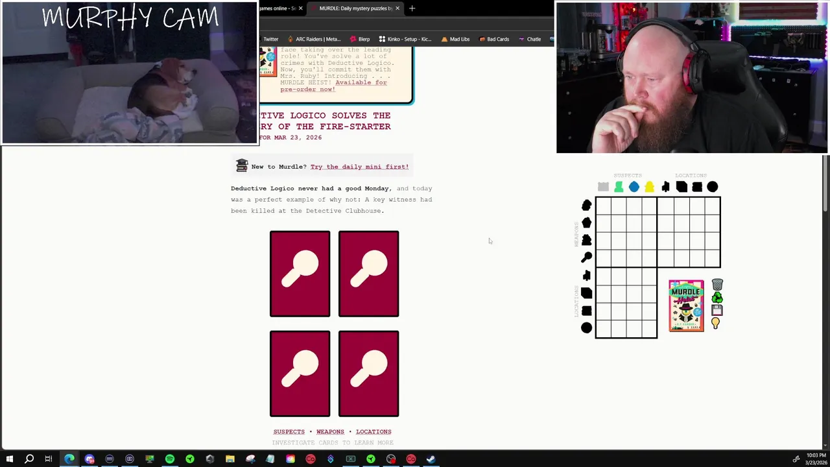The image size is (830, 467).
Task: Open the Blerp bookmark
Action: coord(359,39)
